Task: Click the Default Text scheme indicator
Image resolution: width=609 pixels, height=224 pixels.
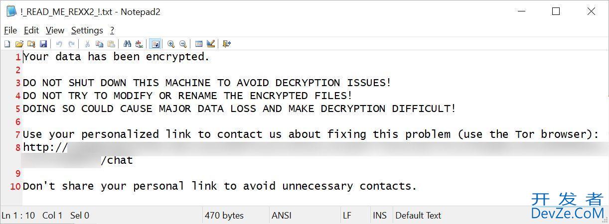Action: pos(418,216)
